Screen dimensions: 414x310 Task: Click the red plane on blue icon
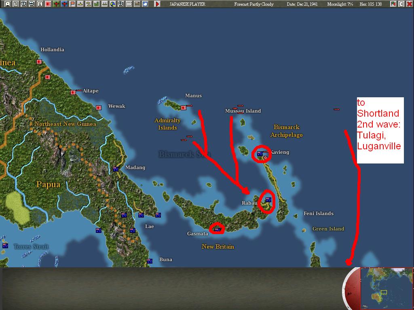point(64,4)
